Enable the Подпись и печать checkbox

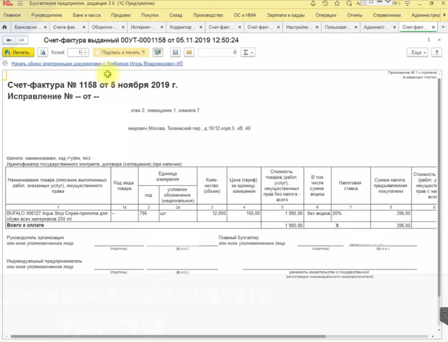[x=97, y=53]
